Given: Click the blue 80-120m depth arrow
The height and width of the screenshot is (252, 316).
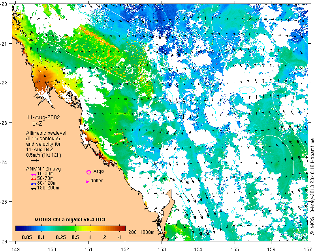Looking at the screenshot, I should (x=34, y=184).
